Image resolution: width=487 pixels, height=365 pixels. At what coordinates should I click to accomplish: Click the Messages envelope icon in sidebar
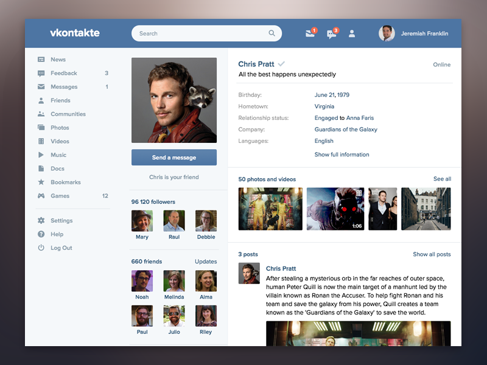(x=41, y=86)
